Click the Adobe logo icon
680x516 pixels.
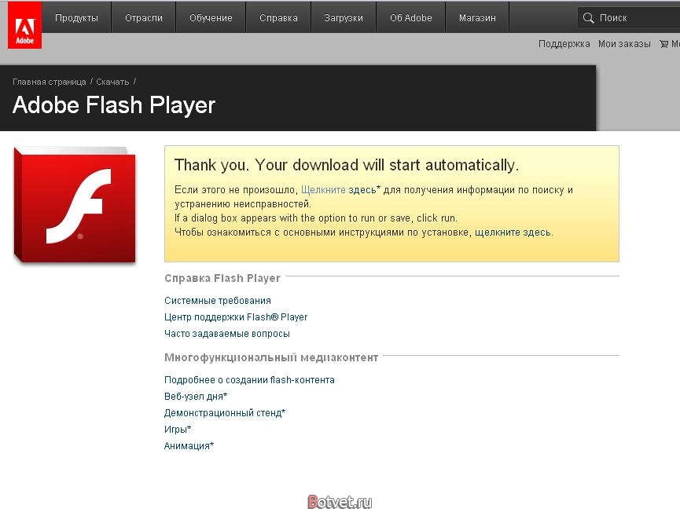tap(24, 25)
